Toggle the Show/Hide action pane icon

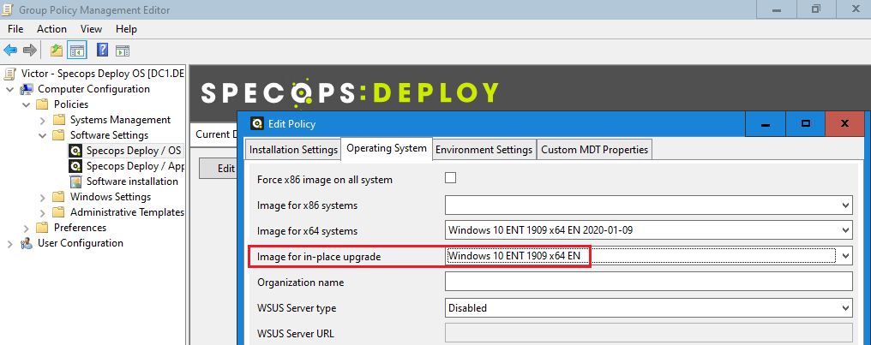(x=123, y=51)
